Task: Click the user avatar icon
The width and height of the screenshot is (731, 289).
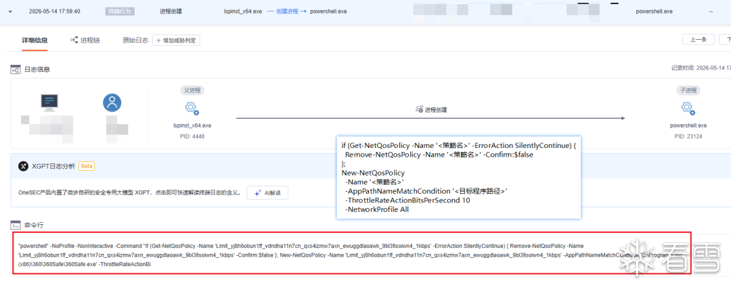Action: tap(112, 103)
